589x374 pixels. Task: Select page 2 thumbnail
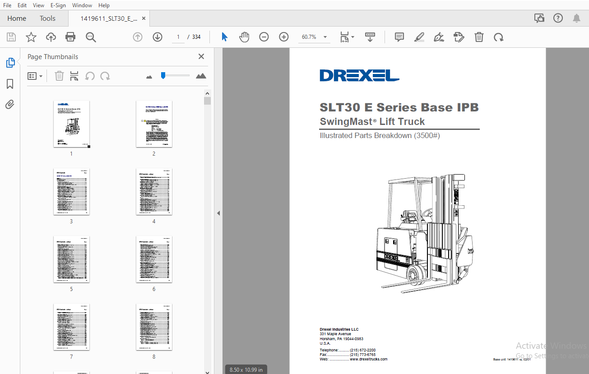click(x=154, y=124)
